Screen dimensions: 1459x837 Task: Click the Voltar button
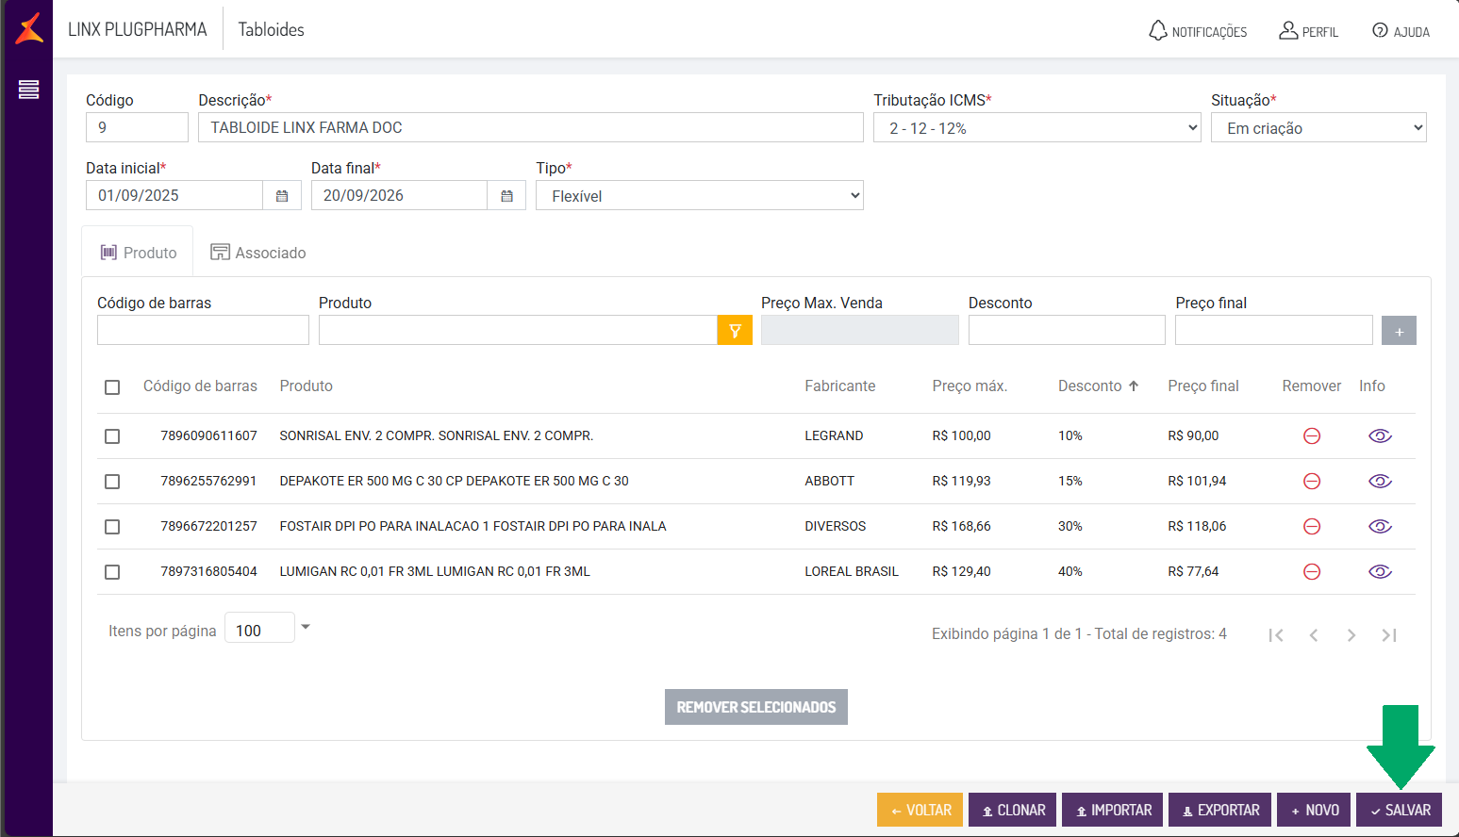pos(920,810)
